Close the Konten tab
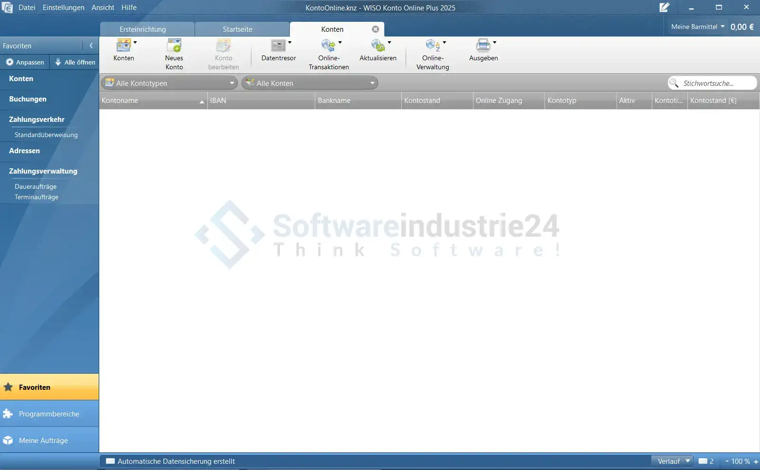This screenshot has width=760, height=470. pos(375,29)
